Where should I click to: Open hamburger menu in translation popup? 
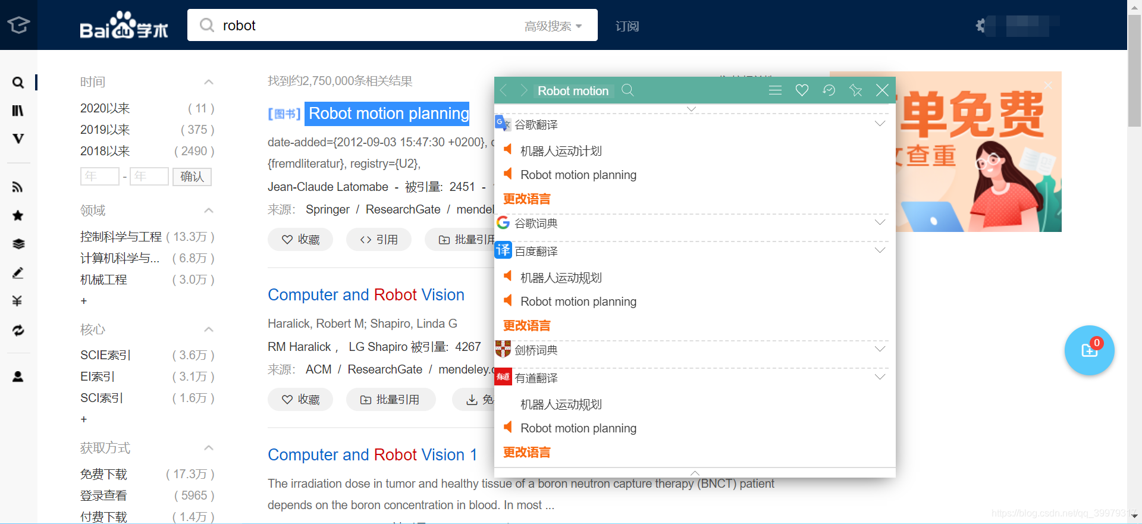[775, 90]
